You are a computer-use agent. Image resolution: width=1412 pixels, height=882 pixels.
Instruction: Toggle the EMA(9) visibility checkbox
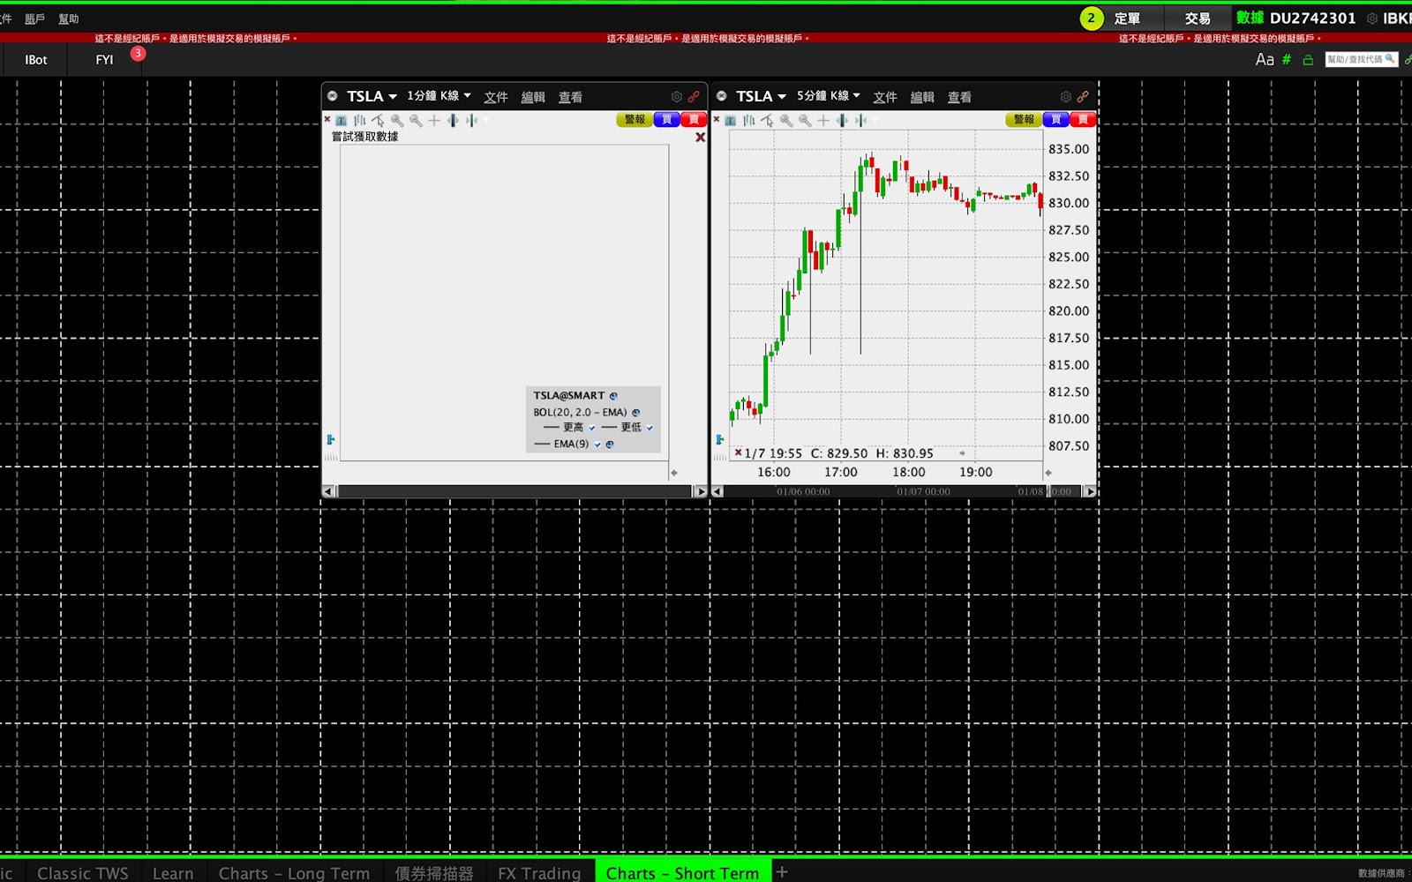point(597,445)
